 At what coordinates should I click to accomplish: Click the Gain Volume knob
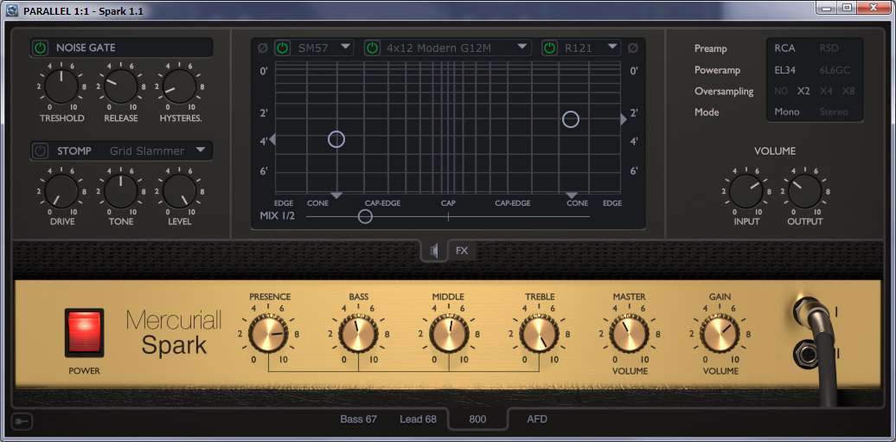(x=720, y=334)
